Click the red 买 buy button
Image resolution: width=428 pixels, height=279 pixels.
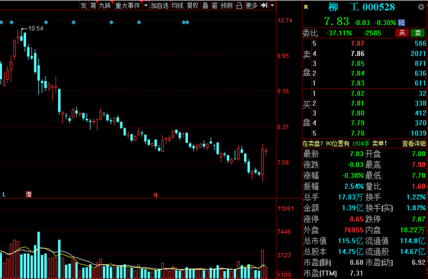(x=402, y=33)
